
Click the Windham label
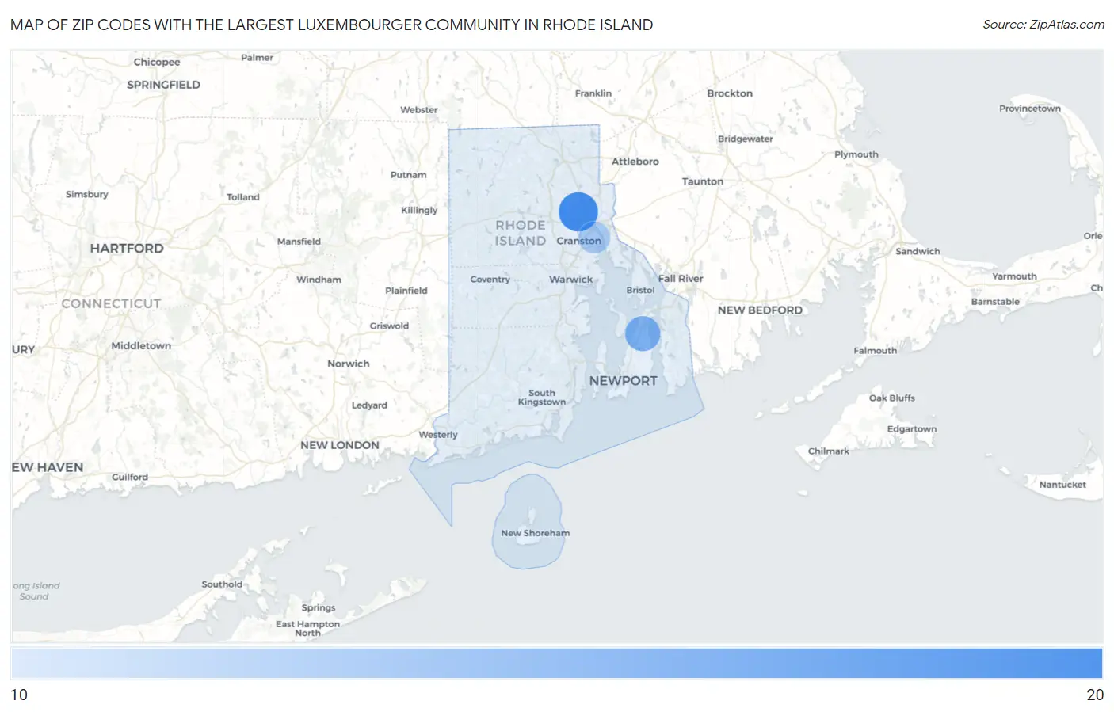point(319,280)
